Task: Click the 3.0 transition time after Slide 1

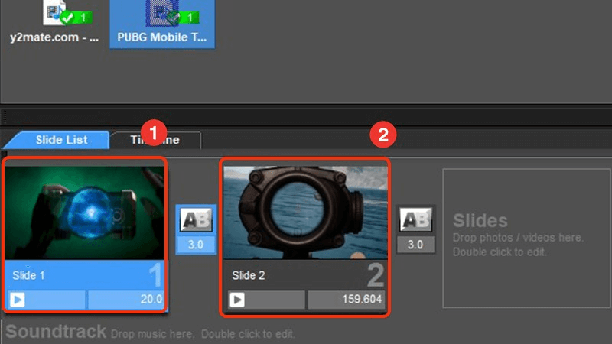Action: coord(196,245)
